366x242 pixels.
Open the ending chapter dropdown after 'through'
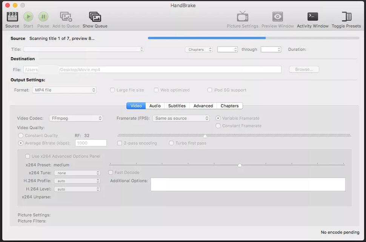coord(271,49)
